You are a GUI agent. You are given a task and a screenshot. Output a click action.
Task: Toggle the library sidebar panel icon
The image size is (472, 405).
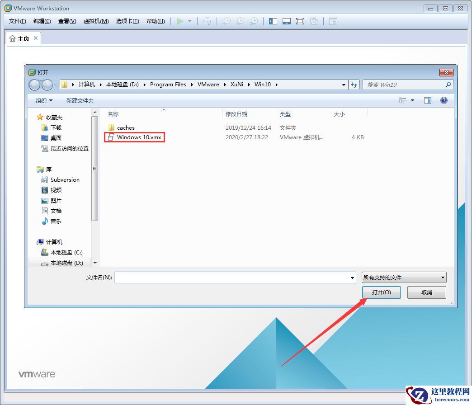(273, 21)
